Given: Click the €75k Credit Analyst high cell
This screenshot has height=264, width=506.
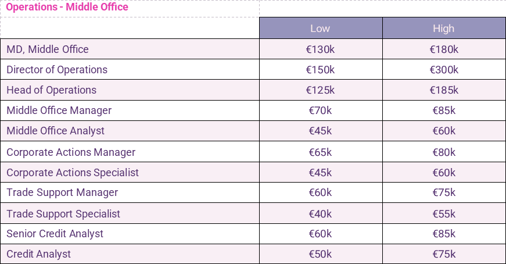Looking at the screenshot, I should [x=444, y=254].
